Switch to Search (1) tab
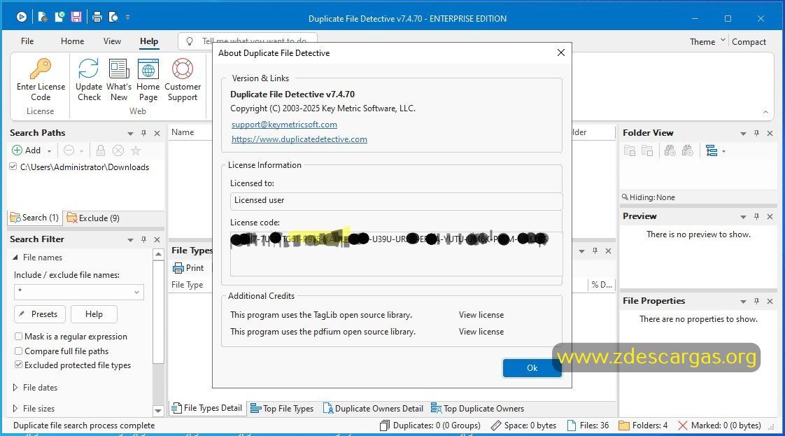This screenshot has width=785, height=436. click(34, 218)
